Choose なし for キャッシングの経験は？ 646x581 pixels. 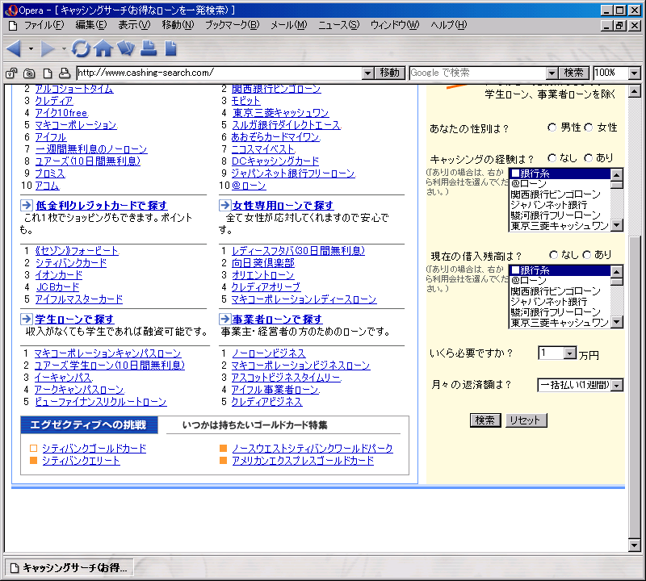coord(552,158)
